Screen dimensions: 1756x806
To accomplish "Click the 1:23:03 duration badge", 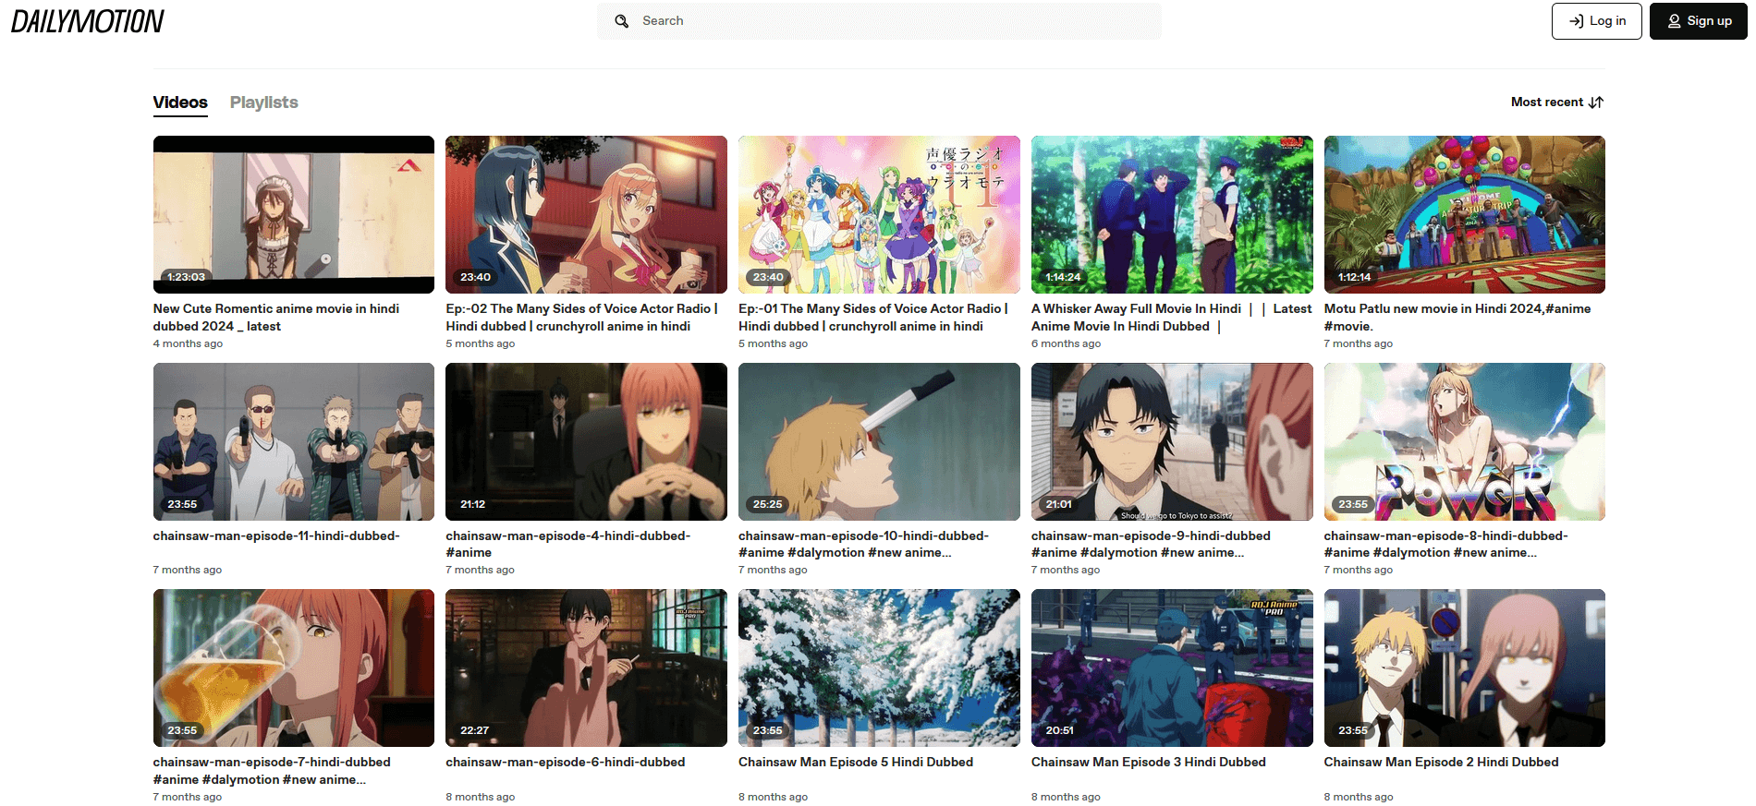I will click(x=186, y=277).
